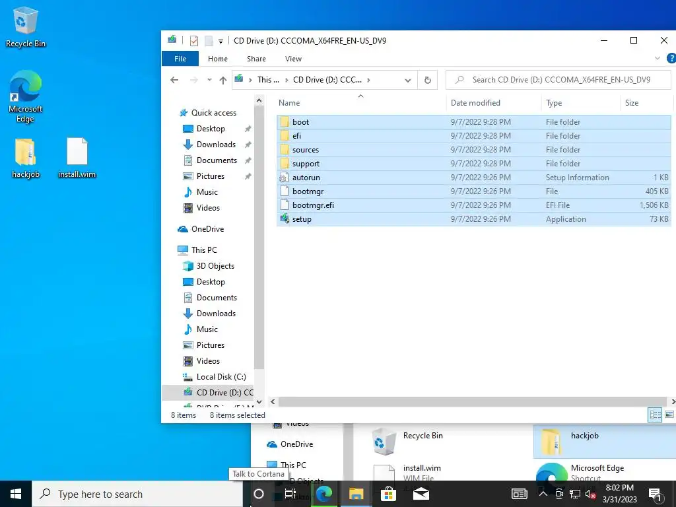The image size is (676, 507).
Task: Go back with the back arrow
Action: click(174, 80)
